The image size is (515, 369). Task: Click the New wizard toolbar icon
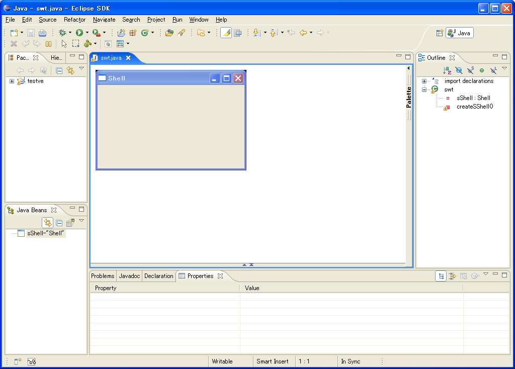[14, 33]
